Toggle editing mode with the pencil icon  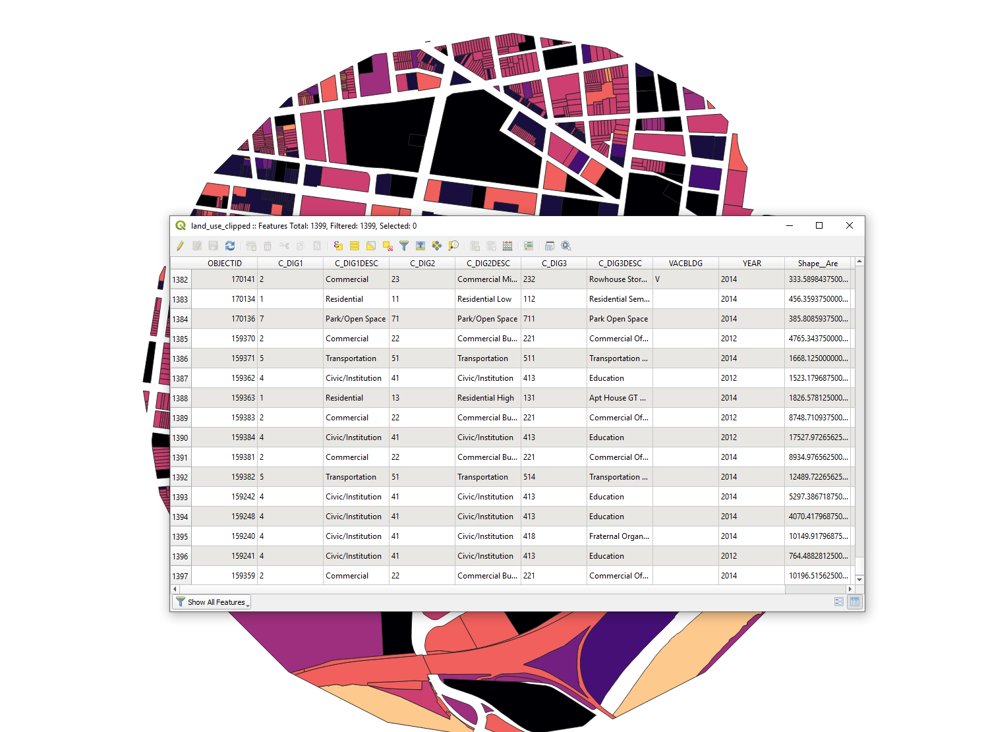[x=180, y=246]
